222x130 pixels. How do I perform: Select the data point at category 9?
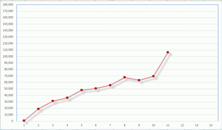(x=139, y=80)
